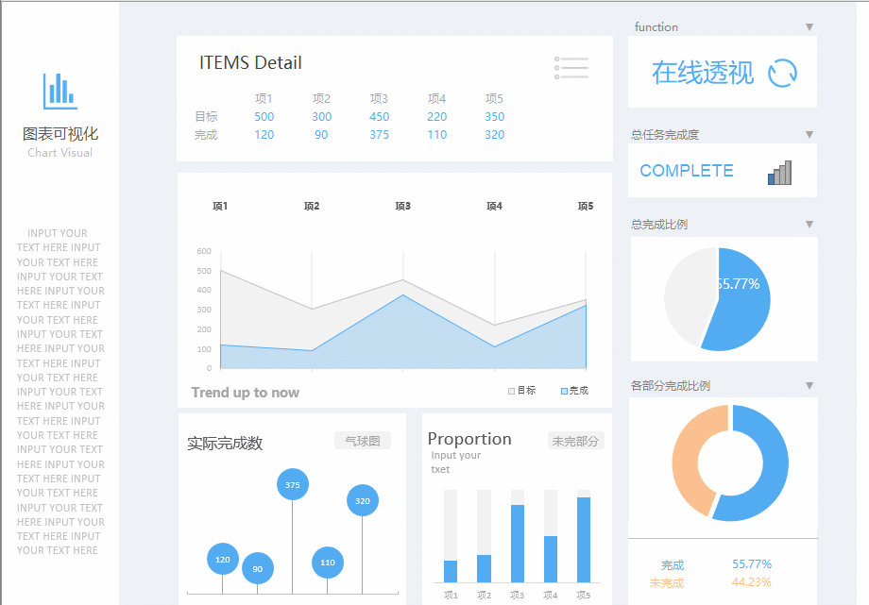The image size is (869, 605).
Task: Expand the 各部分完成比例 section arrow
Action: click(809, 386)
